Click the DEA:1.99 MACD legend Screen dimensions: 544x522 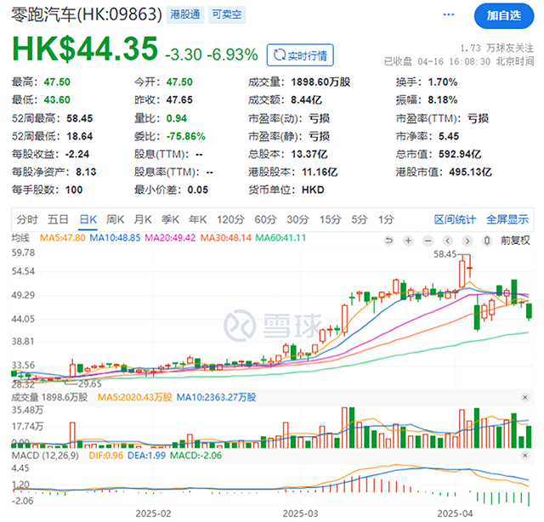coord(146,456)
